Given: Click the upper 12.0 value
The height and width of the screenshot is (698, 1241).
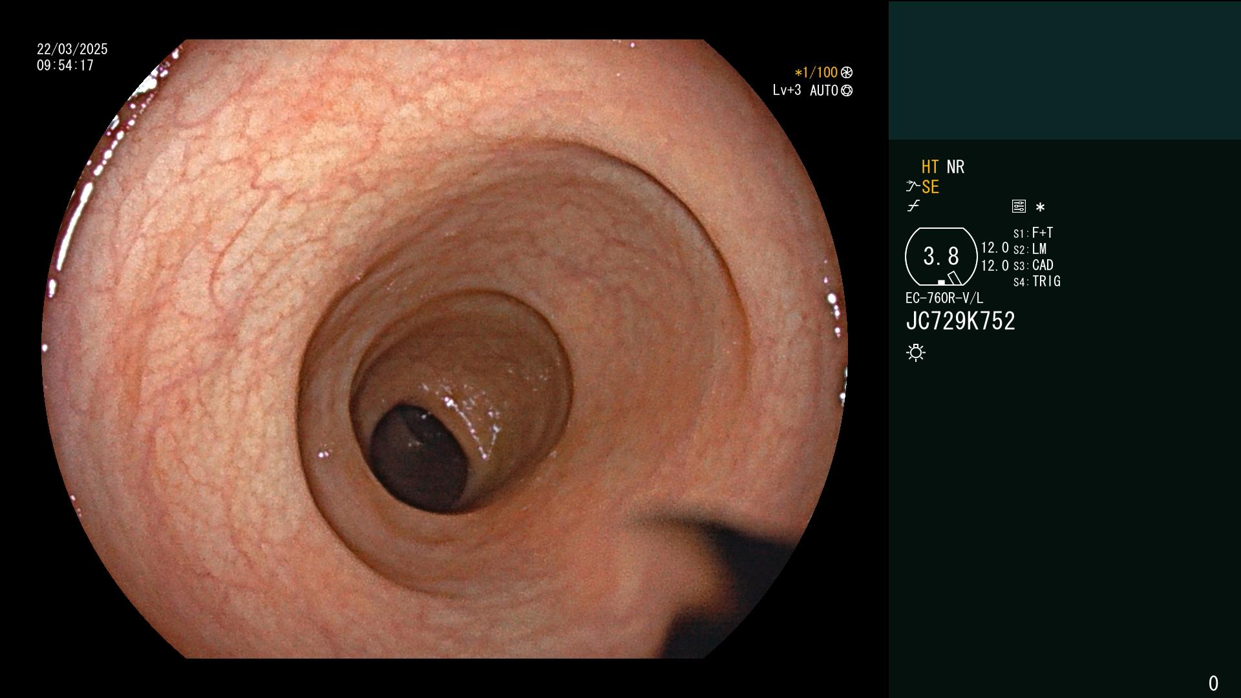Looking at the screenshot, I should click(x=995, y=248).
